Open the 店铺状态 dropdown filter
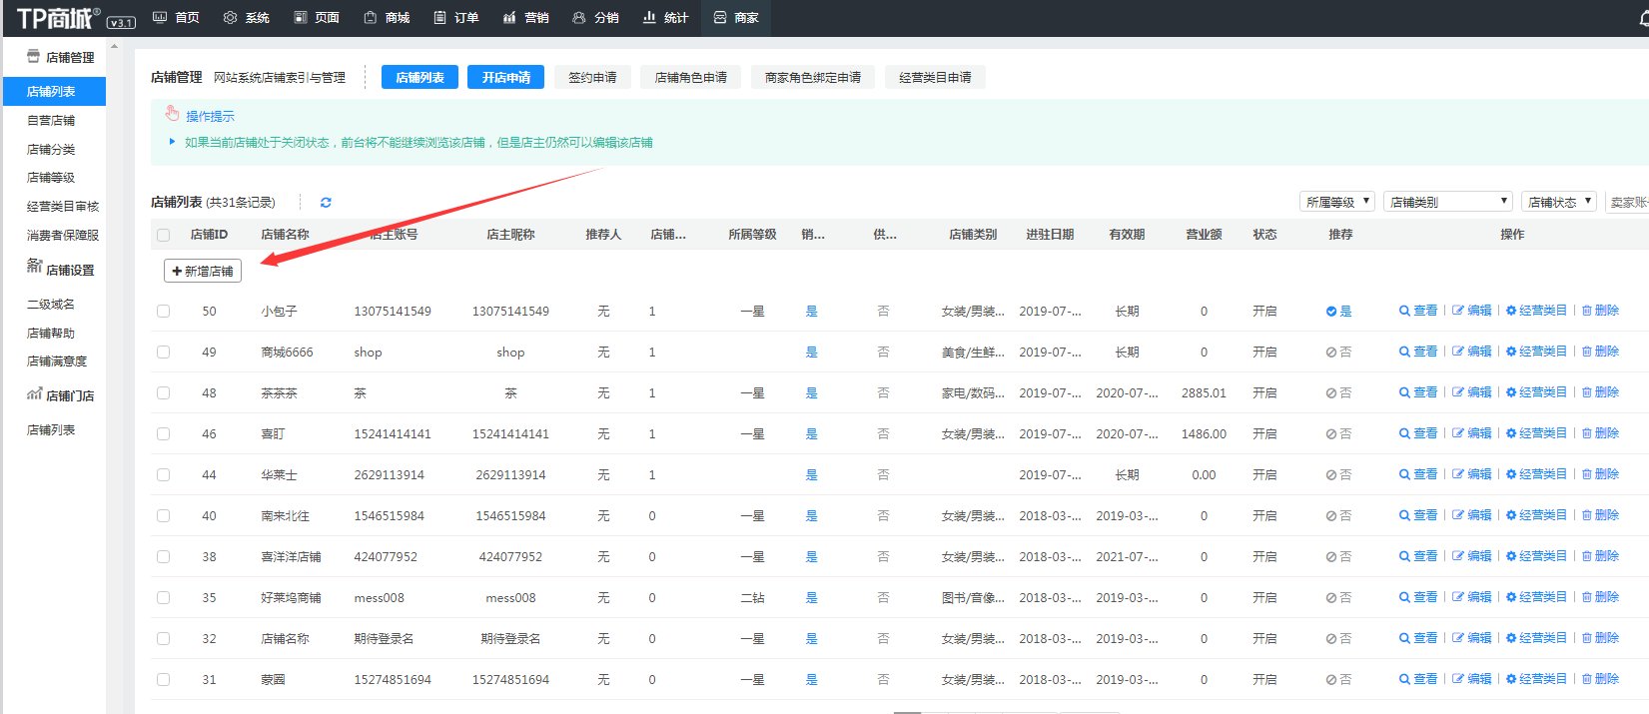The width and height of the screenshot is (1649, 714). [x=1558, y=202]
